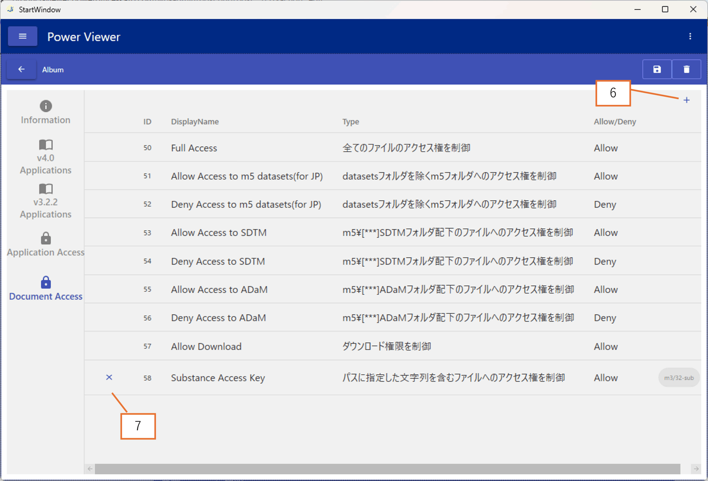The height and width of the screenshot is (481, 708).
Task: Remove Substance Access Key row via X
Action: (x=109, y=378)
